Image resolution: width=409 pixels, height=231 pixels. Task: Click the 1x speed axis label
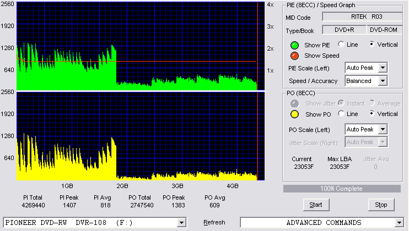(270, 70)
